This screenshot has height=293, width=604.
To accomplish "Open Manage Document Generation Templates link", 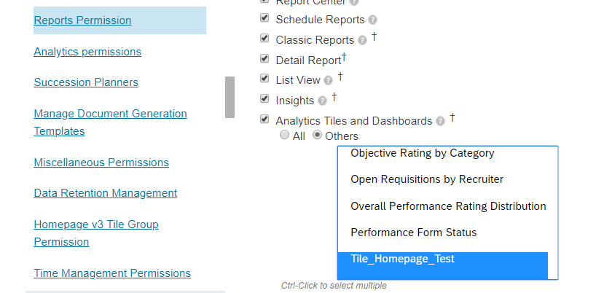I will 110,122.
